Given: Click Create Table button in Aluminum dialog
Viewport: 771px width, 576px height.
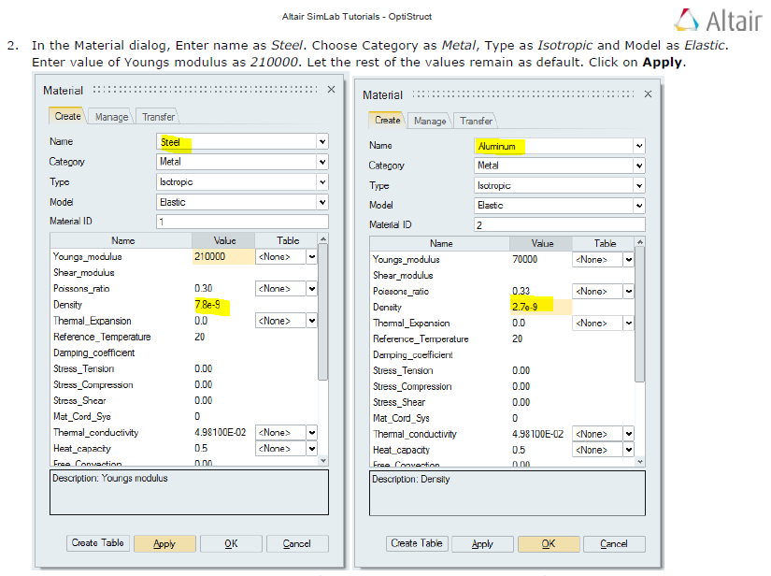Looking at the screenshot, I should (417, 543).
